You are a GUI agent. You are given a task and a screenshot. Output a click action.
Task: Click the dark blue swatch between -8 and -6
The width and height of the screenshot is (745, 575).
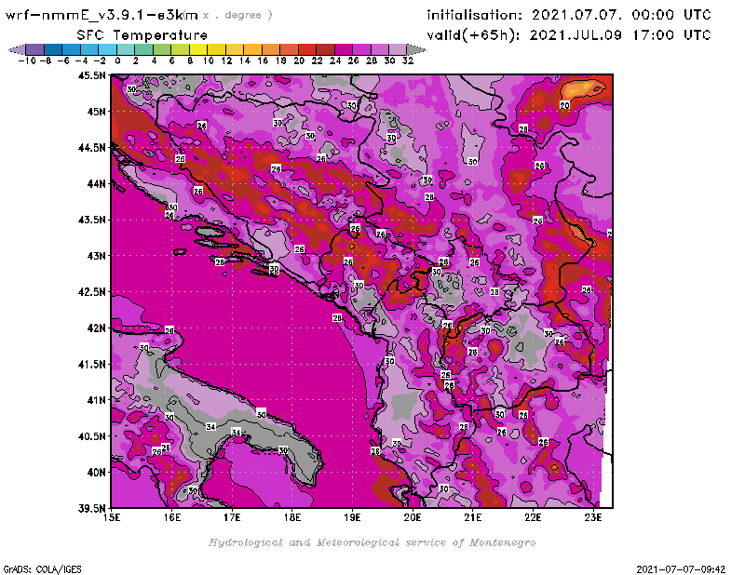click(x=53, y=49)
